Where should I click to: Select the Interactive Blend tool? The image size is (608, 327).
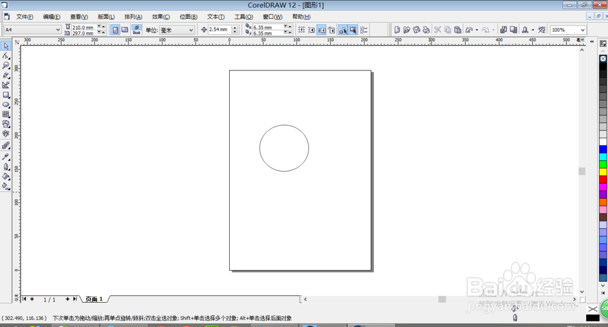[6, 146]
